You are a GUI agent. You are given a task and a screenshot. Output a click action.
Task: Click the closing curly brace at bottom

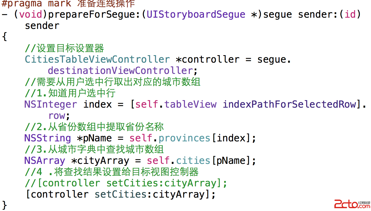[x=5, y=205]
